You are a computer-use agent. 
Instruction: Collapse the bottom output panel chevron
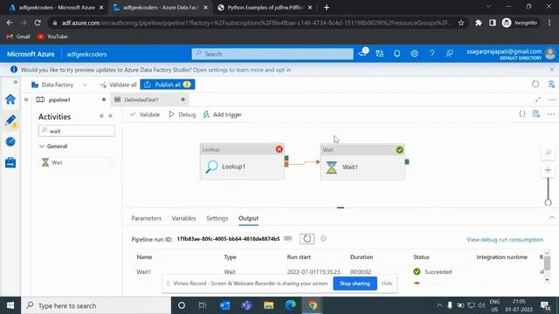(552, 217)
